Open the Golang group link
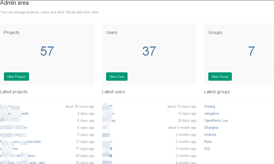 210,106
